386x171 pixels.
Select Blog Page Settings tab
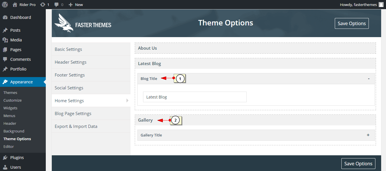click(91, 113)
